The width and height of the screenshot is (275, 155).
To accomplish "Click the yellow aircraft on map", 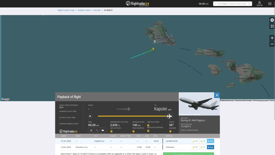I will 153,49.
